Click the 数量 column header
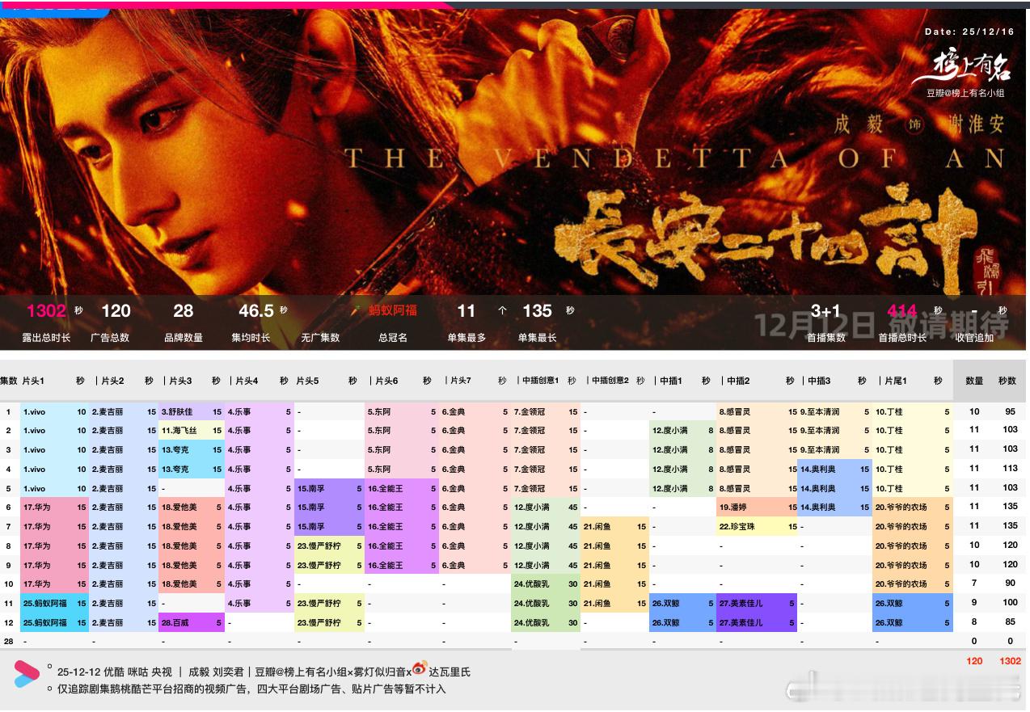 tap(974, 381)
